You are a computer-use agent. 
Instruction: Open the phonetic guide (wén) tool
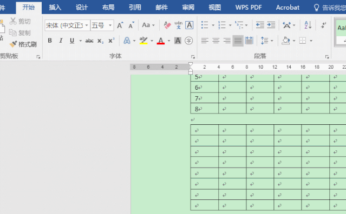coord(178,25)
